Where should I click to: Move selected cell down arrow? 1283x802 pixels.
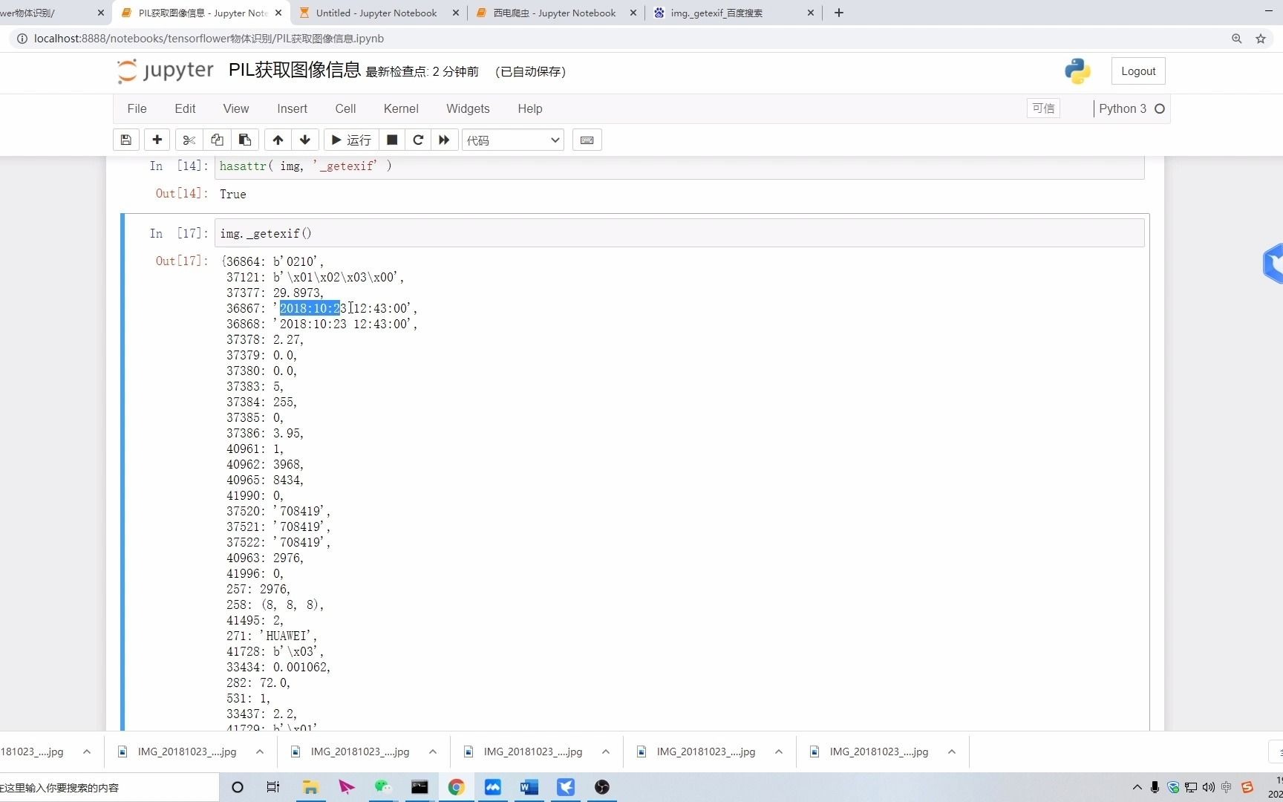click(x=305, y=140)
